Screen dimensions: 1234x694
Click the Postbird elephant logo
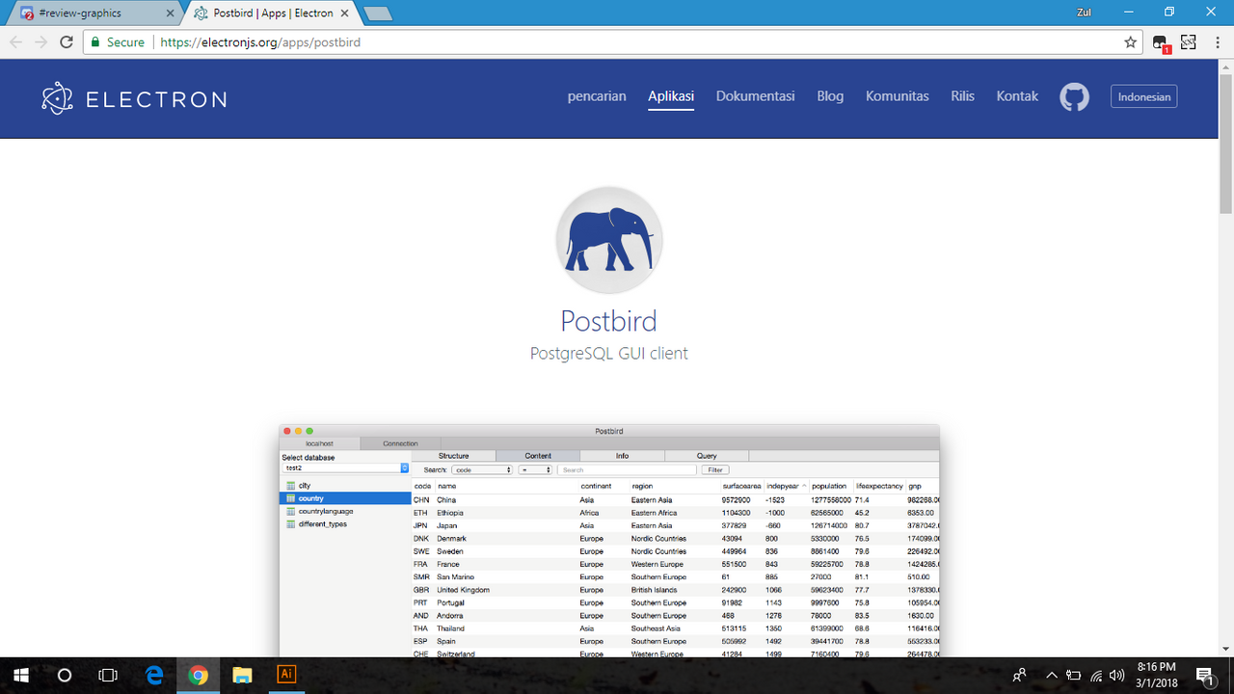(609, 241)
